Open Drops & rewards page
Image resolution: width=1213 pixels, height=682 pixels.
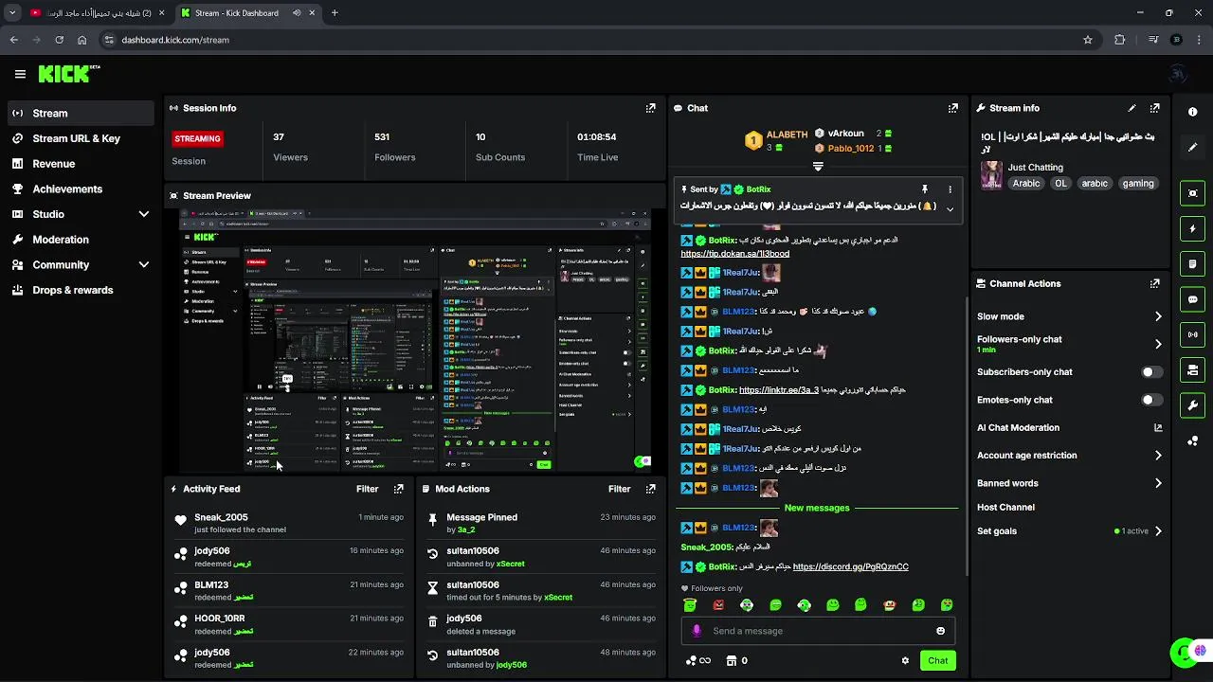click(81, 290)
